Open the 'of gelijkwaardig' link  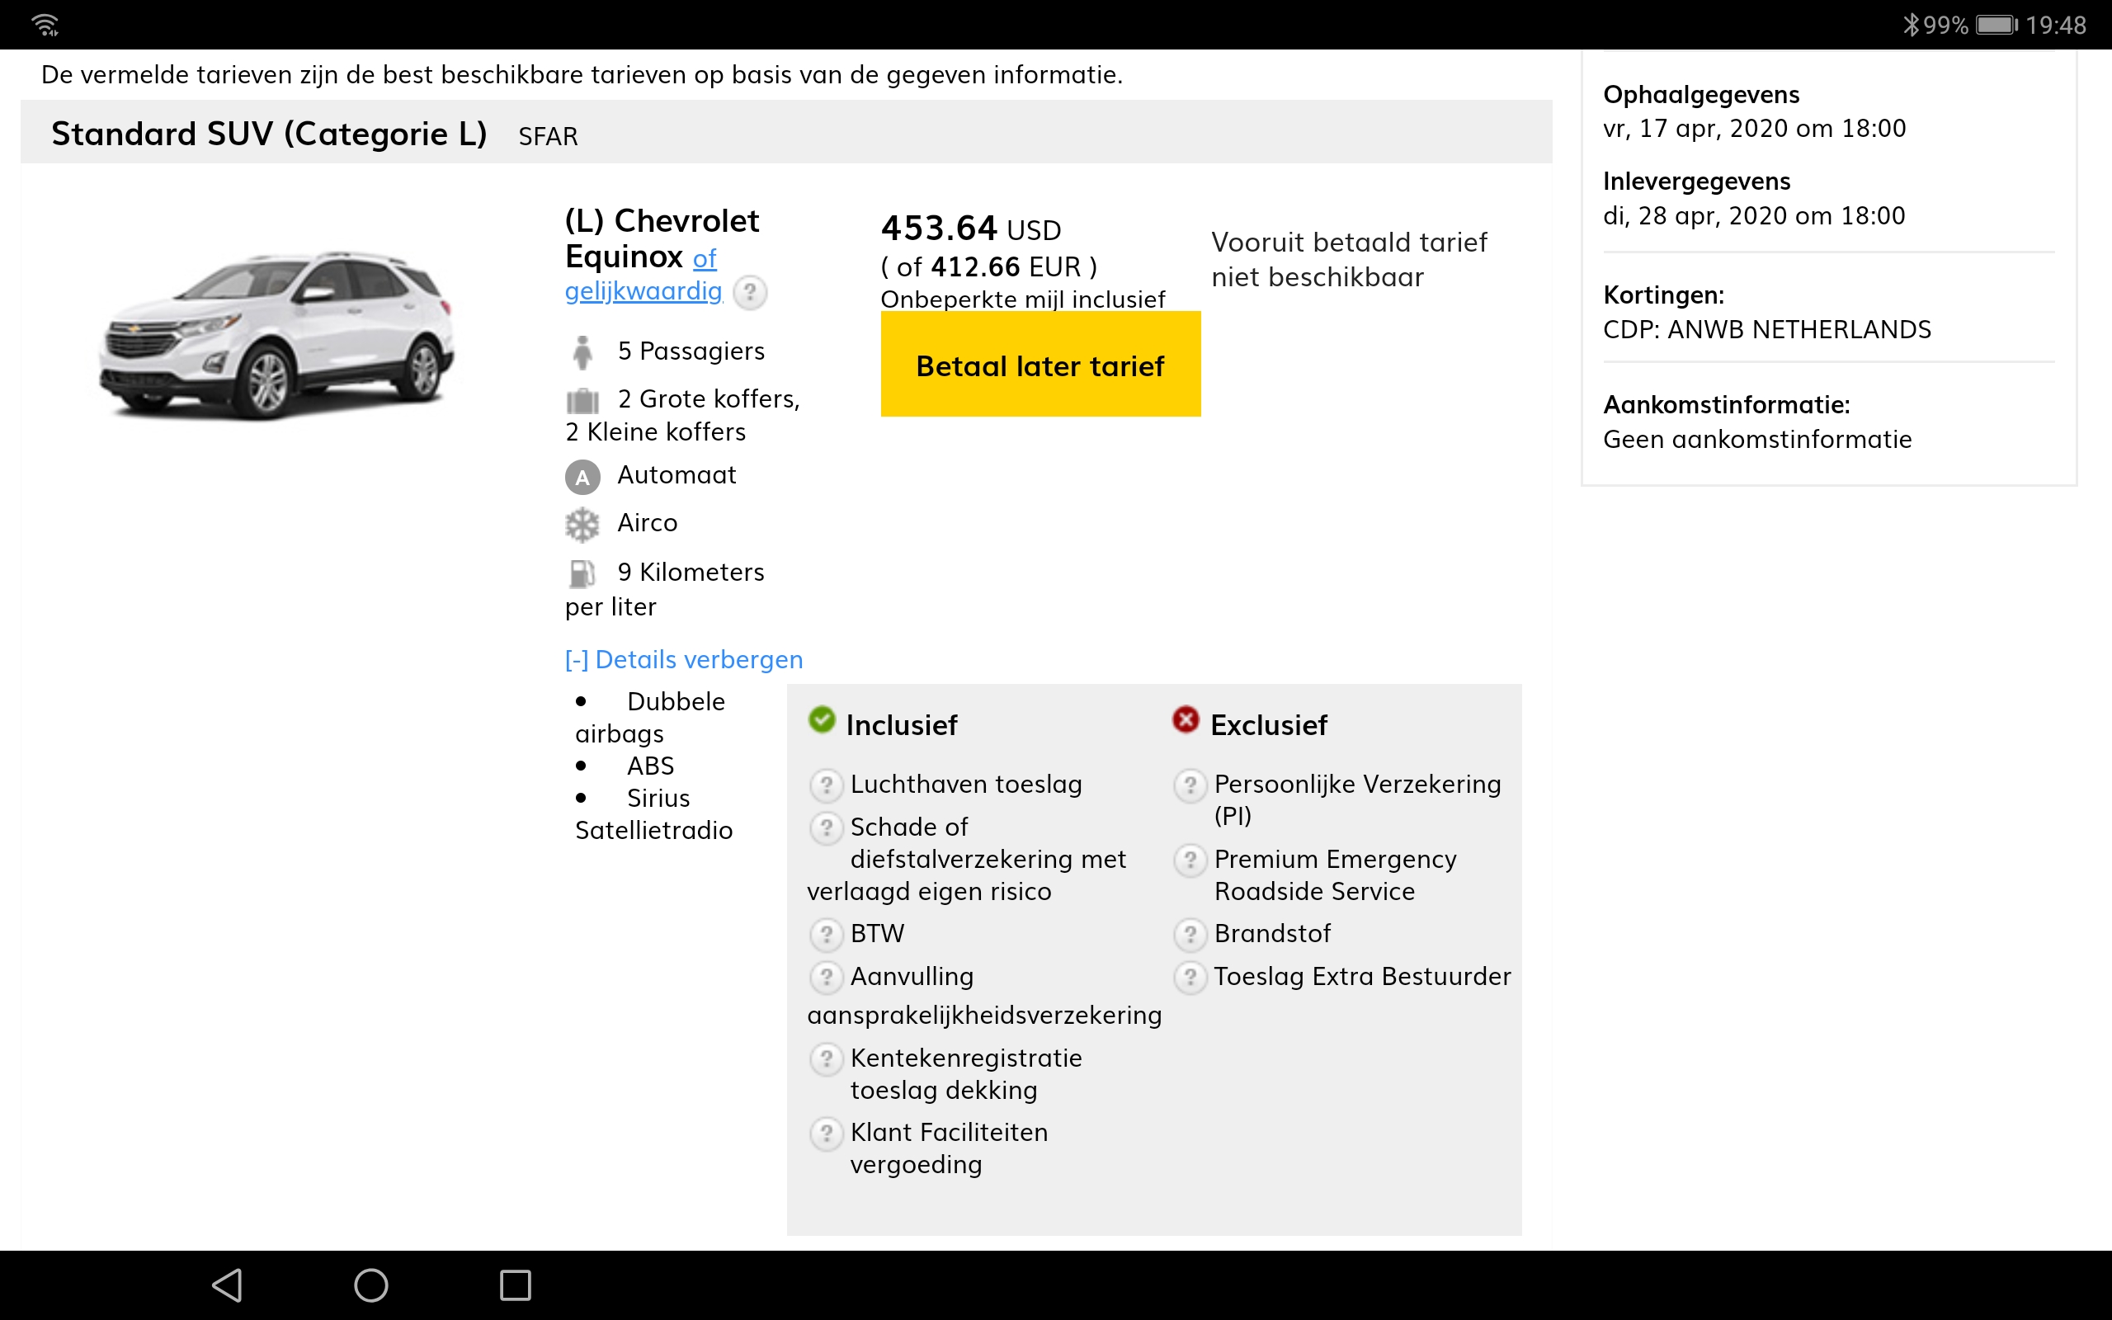point(644,290)
